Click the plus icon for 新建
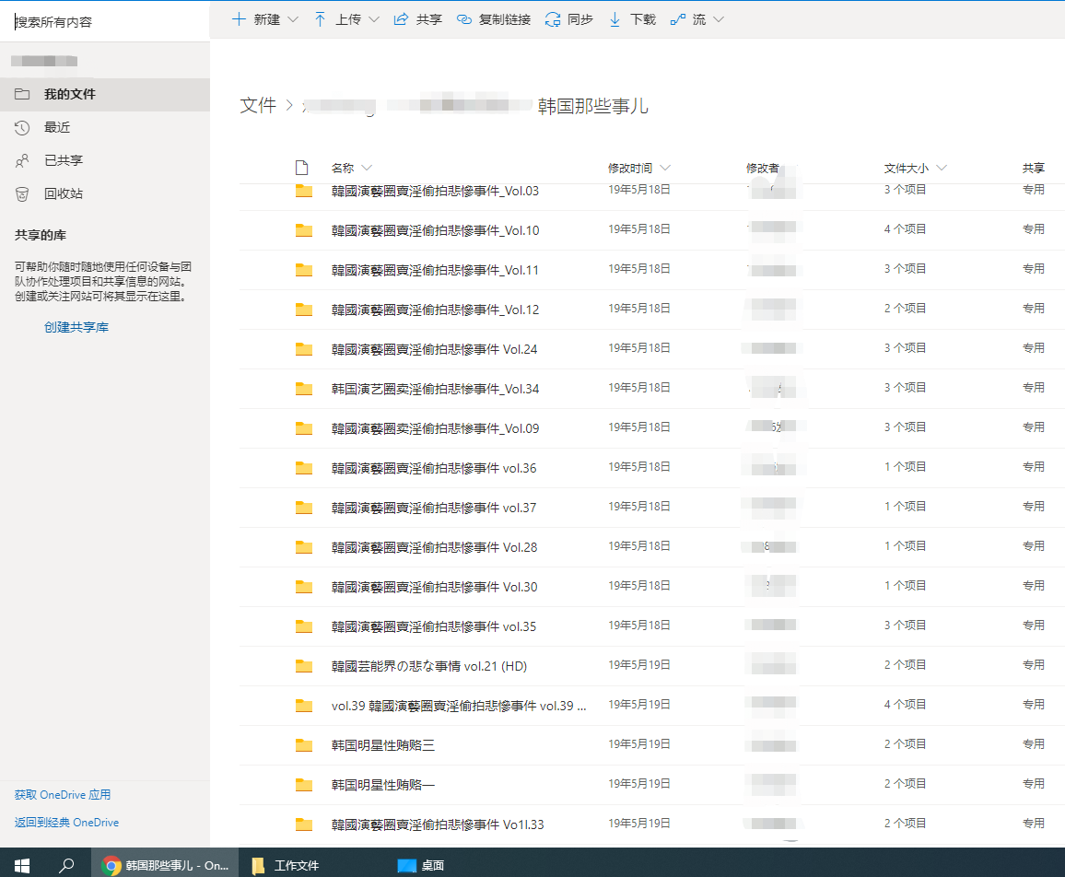 pos(239,19)
